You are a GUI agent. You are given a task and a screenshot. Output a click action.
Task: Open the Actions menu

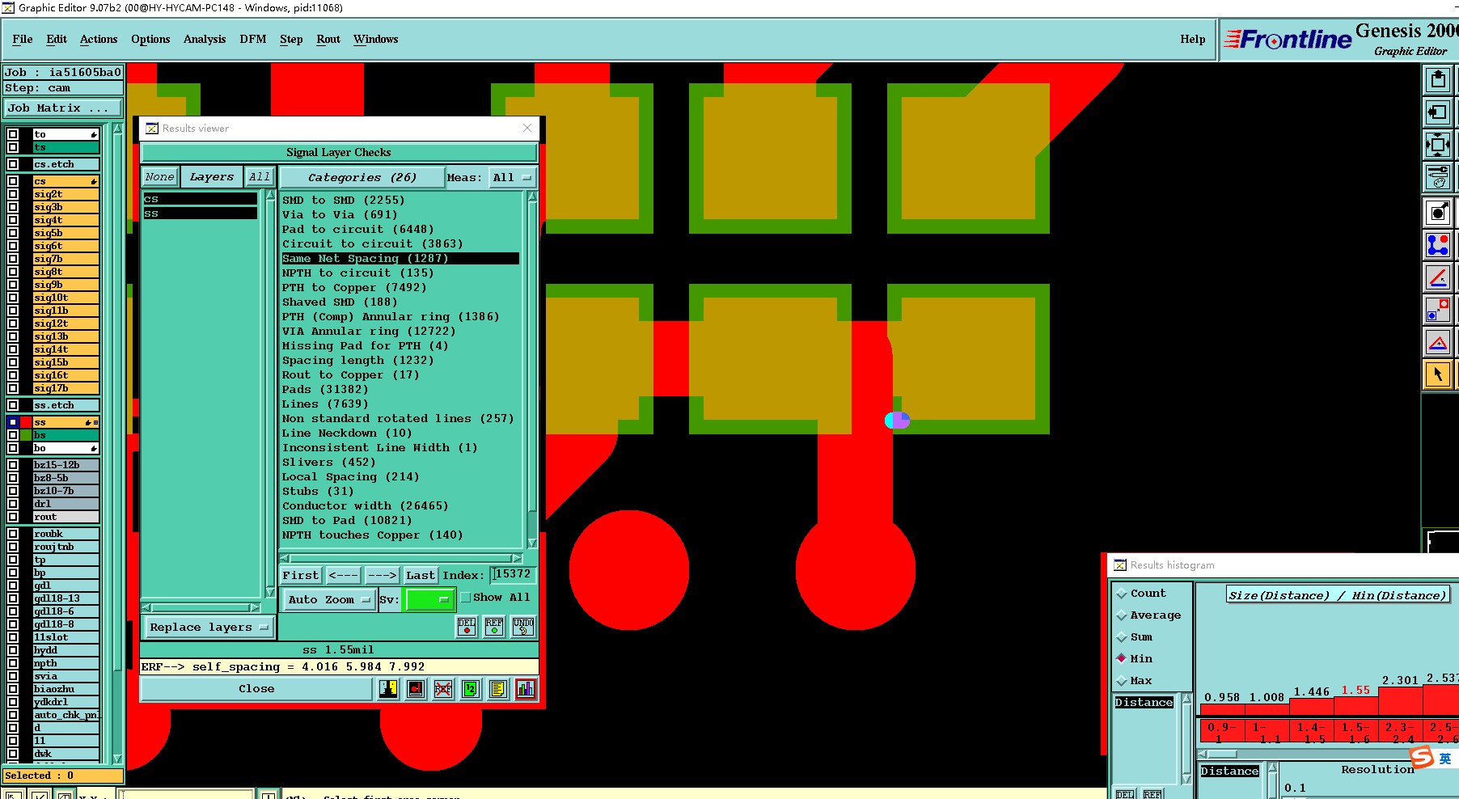[99, 39]
